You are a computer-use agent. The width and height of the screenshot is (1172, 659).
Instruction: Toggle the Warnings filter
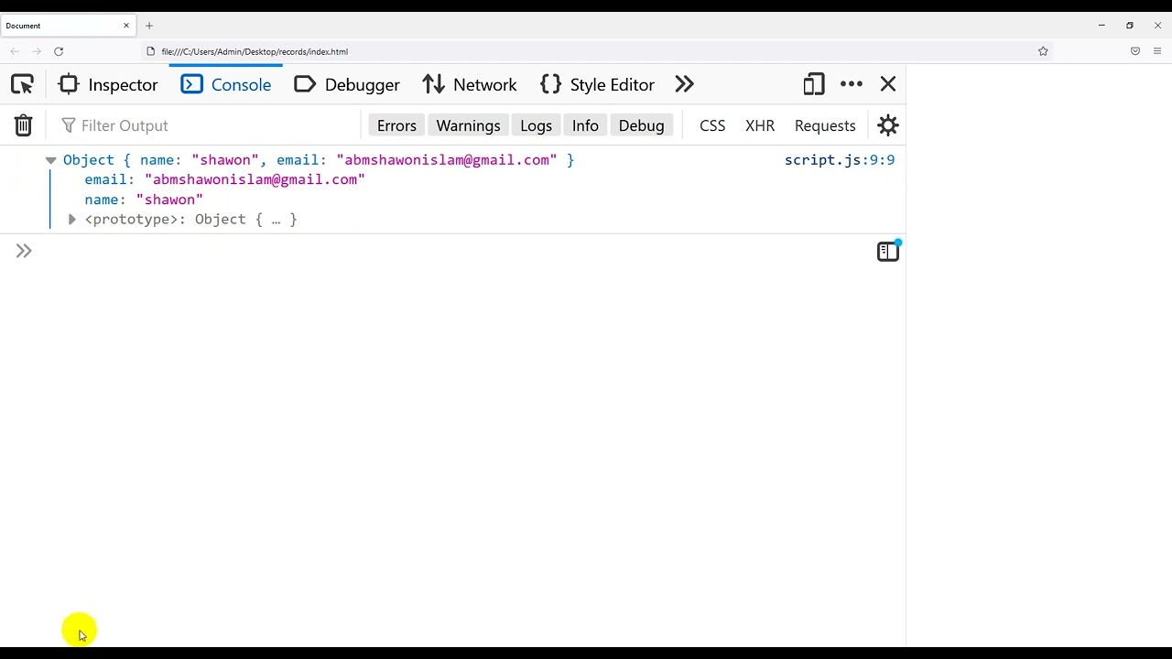tap(468, 125)
